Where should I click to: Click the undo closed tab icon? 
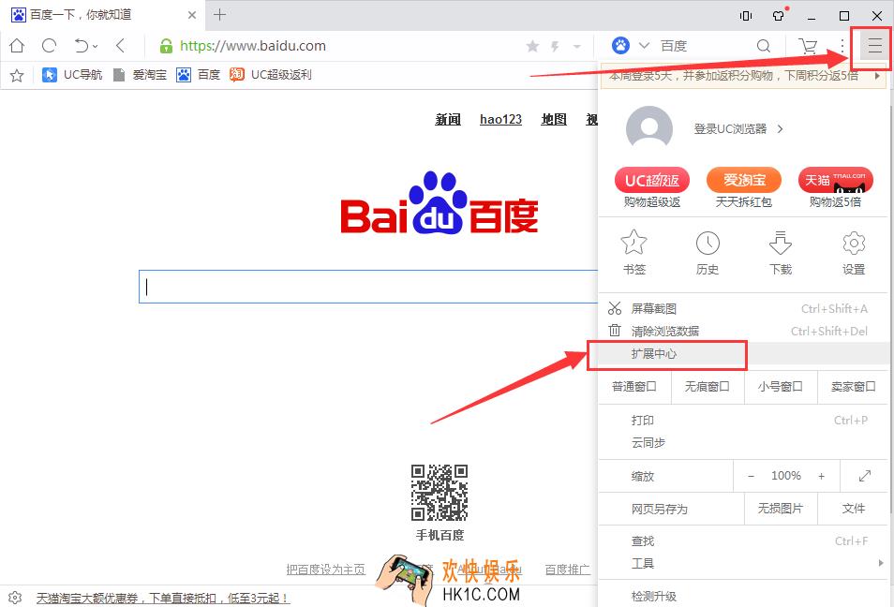(x=82, y=46)
